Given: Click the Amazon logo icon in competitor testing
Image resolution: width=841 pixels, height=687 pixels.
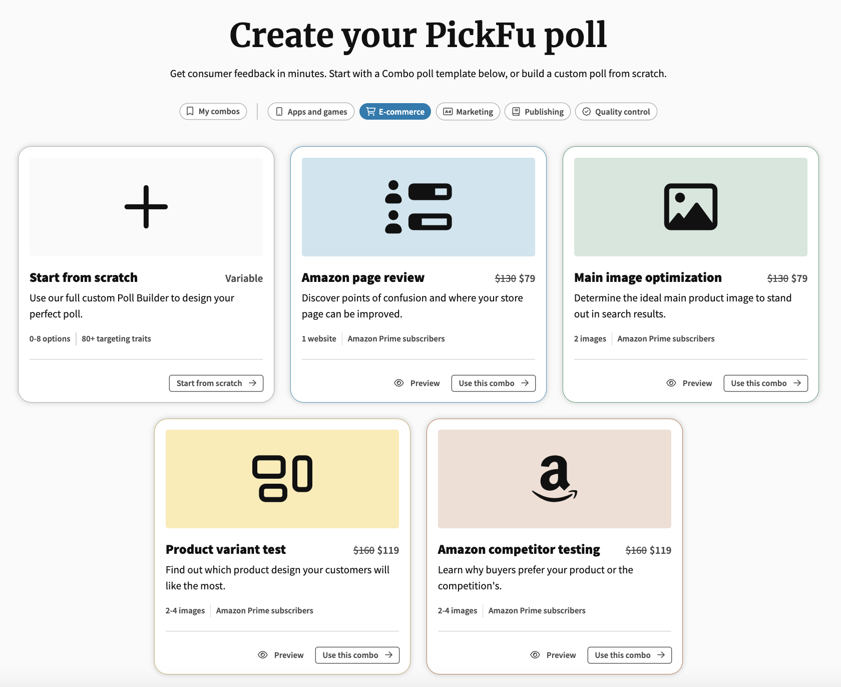Looking at the screenshot, I should (x=555, y=479).
